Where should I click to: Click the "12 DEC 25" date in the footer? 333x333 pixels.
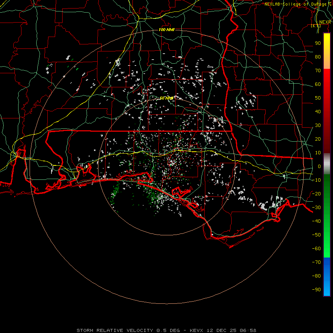(x=221, y=330)
